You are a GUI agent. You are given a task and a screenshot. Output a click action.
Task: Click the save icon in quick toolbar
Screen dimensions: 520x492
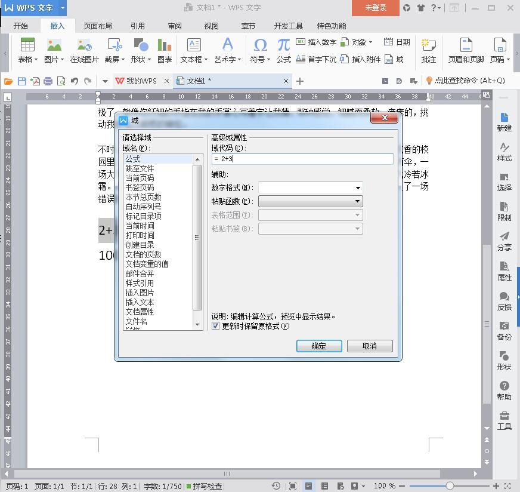pyautogui.click(x=22, y=81)
